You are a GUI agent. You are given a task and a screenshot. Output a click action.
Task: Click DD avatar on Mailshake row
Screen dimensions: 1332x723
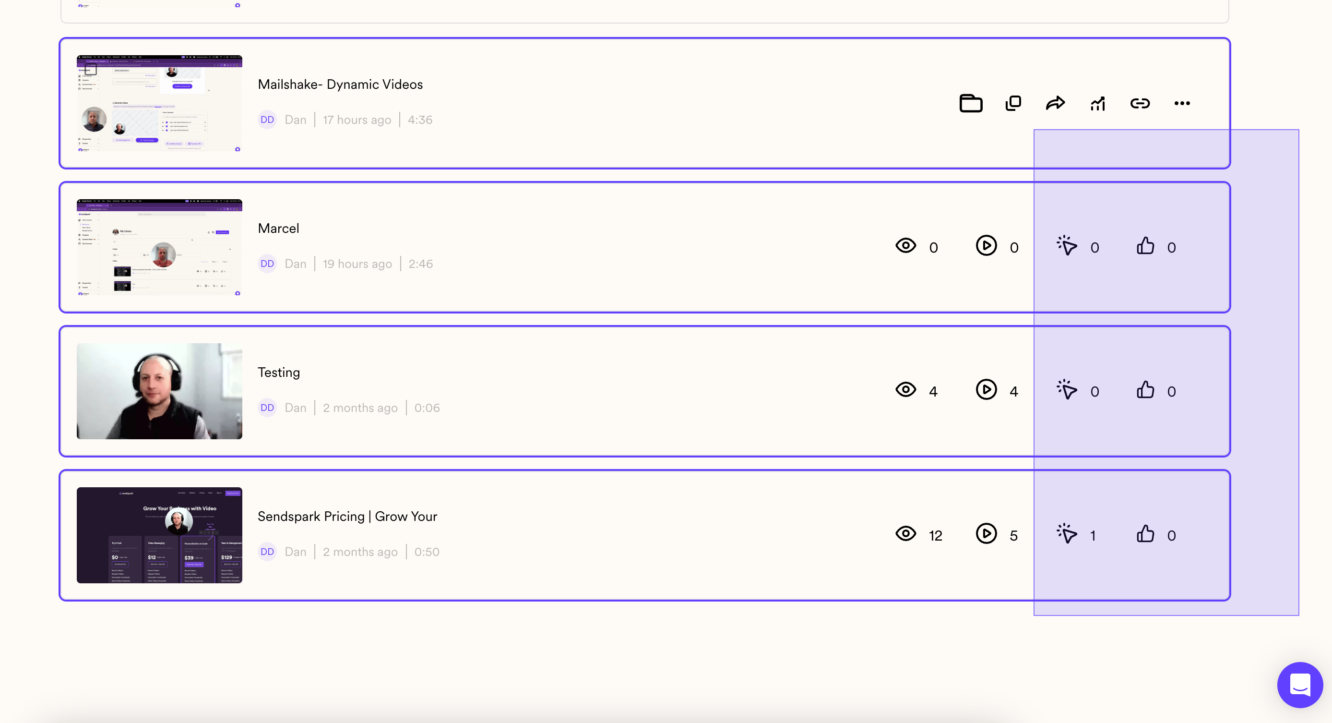[267, 120]
